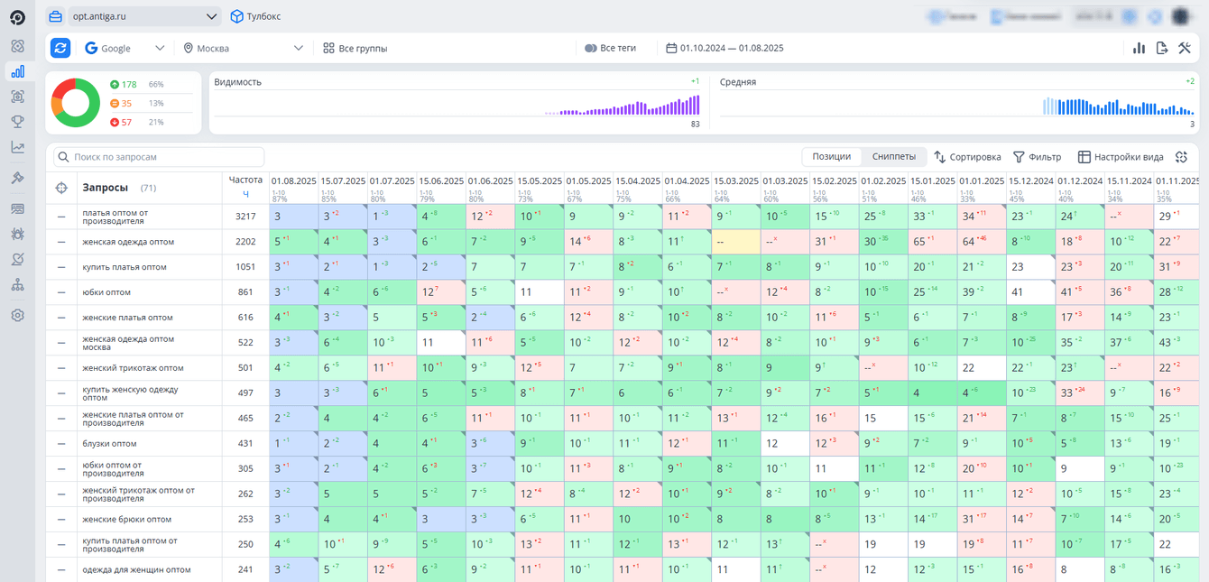Image resolution: width=1209 pixels, height=582 pixels.
Task: Open the settings gear in left sidebar
Action: click(x=17, y=316)
